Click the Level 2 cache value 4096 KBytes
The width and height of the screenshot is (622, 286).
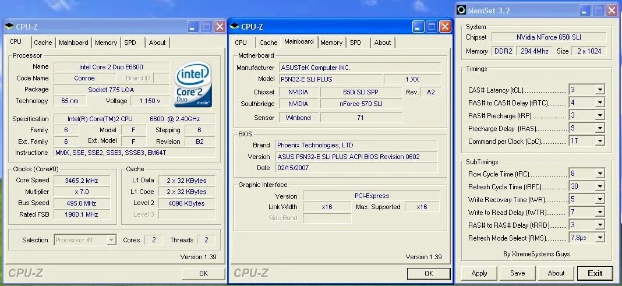(187, 203)
